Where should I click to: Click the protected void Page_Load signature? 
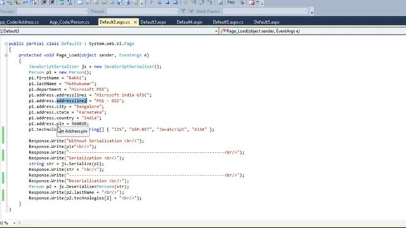click(x=84, y=55)
